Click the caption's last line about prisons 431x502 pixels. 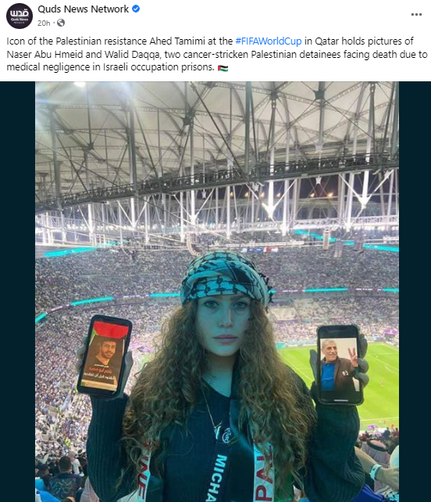pyautogui.click(x=110, y=67)
